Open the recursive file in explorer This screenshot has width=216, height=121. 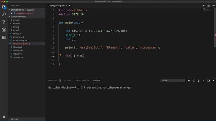pos(17,54)
